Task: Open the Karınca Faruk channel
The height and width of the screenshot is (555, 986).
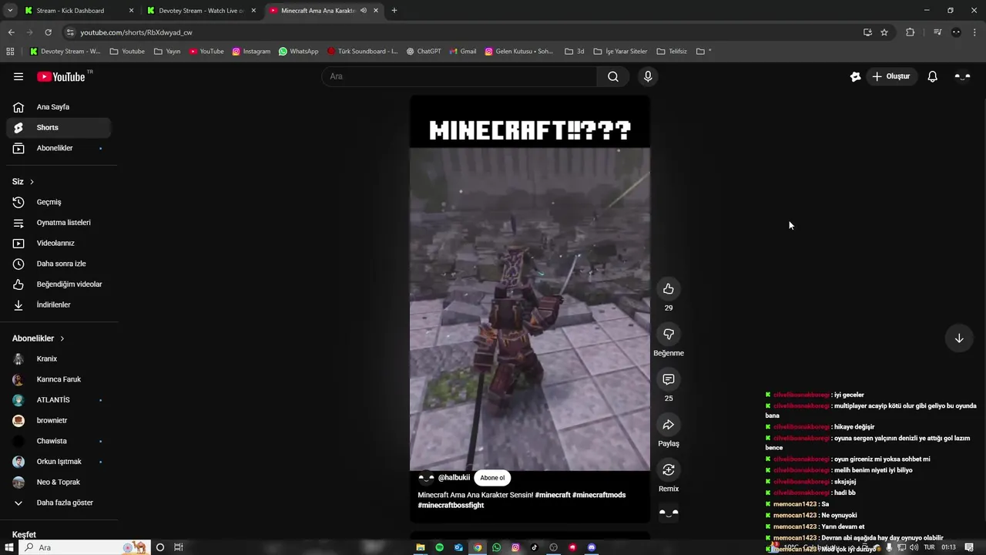Action: point(59,379)
